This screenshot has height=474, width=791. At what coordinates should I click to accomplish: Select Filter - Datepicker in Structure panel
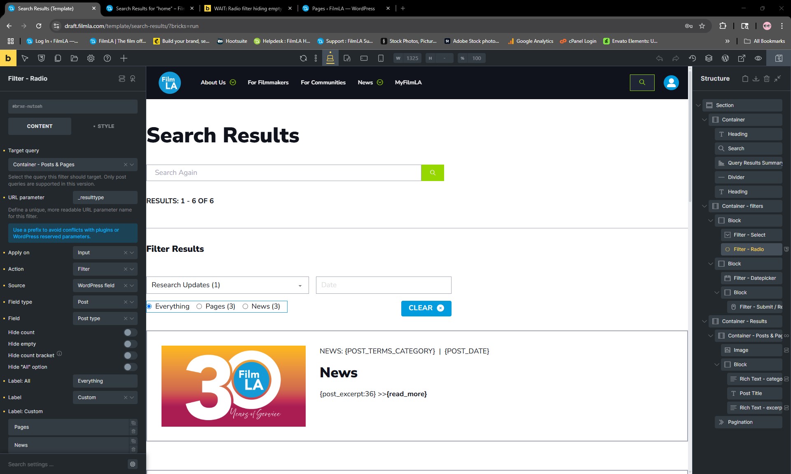[x=754, y=278]
